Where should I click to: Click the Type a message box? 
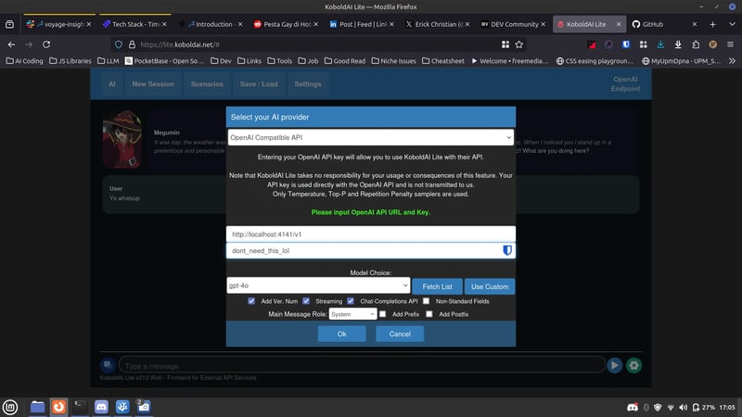[x=362, y=365]
